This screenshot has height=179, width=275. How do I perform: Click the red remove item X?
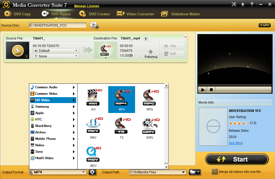point(185,37)
